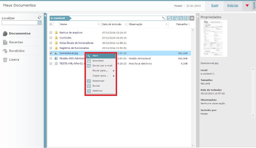Uncheck the Demissional.jpg checkbox
The image size is (256, 148).
[51, 53]
